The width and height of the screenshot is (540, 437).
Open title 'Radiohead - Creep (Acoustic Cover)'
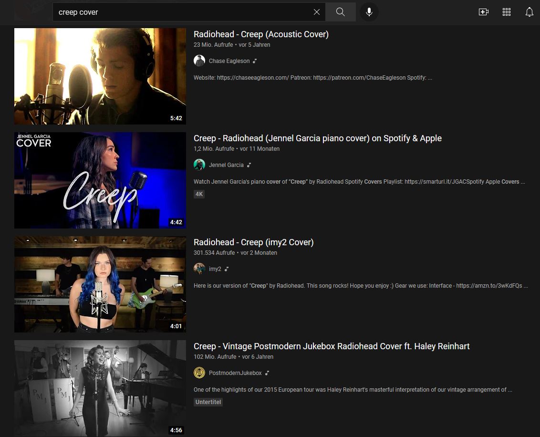point(261,34)
